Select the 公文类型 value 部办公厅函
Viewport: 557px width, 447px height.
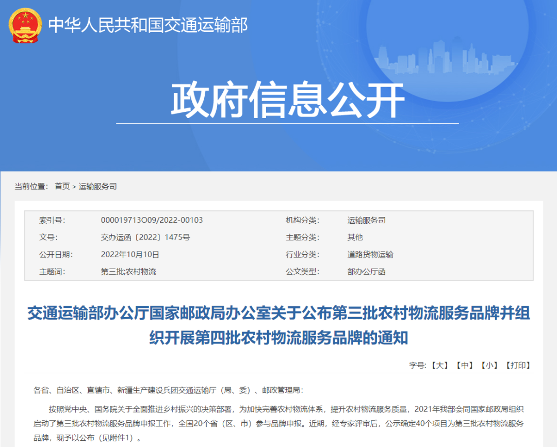367,272
